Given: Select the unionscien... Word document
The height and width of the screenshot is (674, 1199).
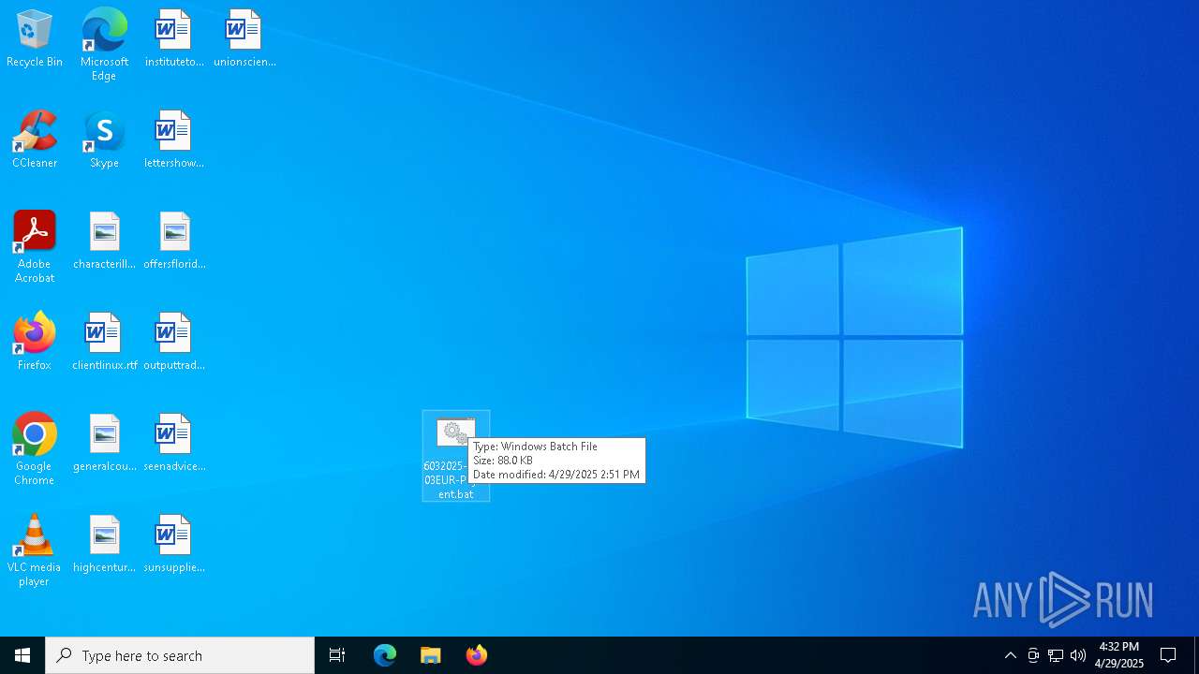Looking at the screenshot, I should click(x=244, y=38).
